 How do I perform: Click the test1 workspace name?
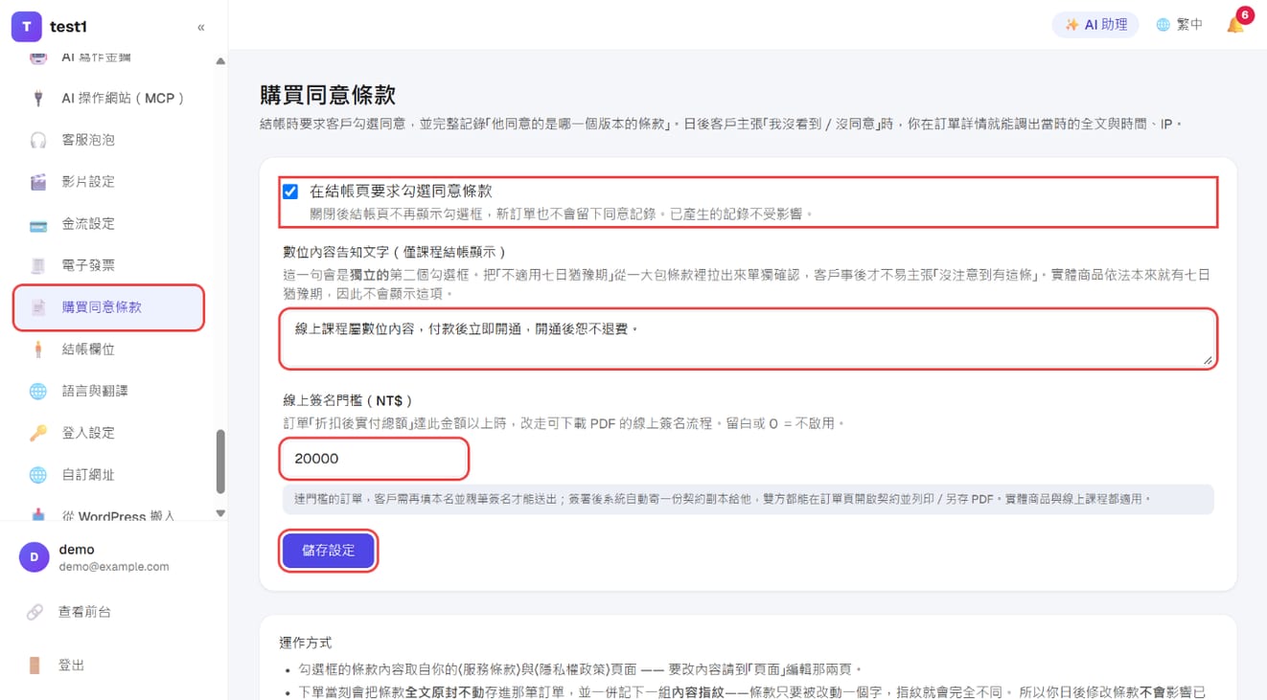[68, 27]
